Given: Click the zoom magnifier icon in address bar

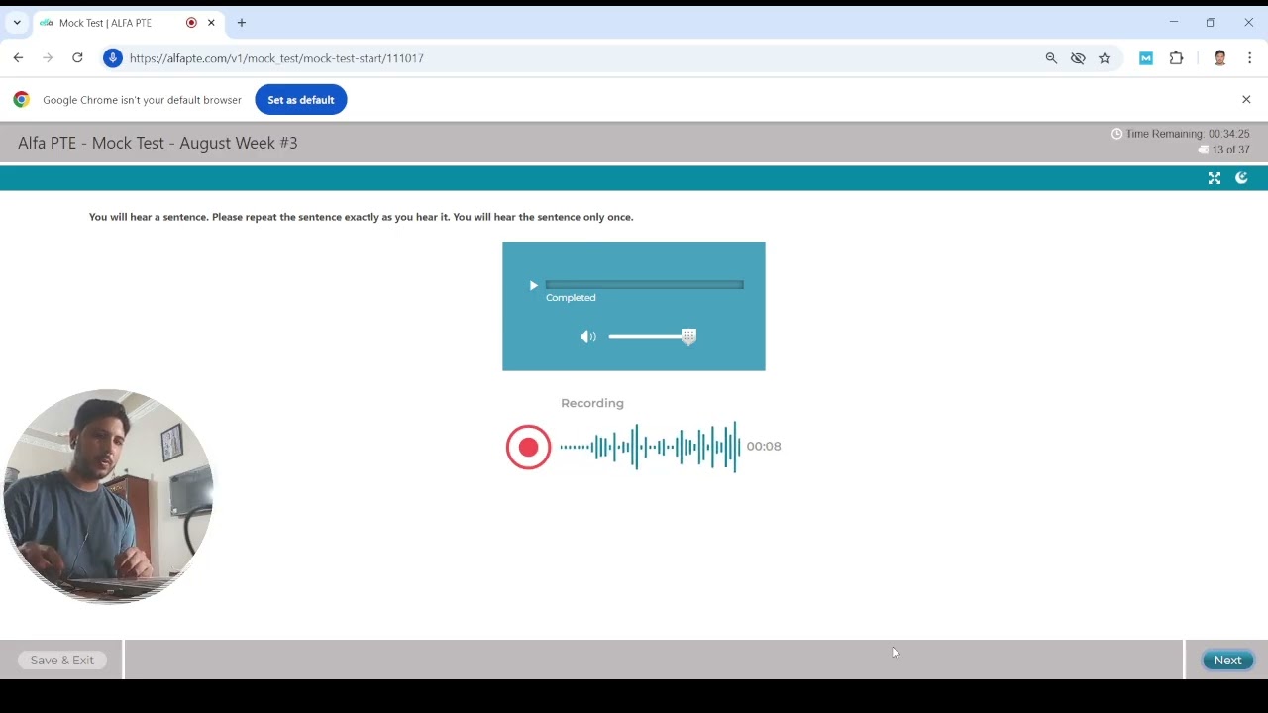Looking at the screenshot, I should click(x=1051, y=58).
